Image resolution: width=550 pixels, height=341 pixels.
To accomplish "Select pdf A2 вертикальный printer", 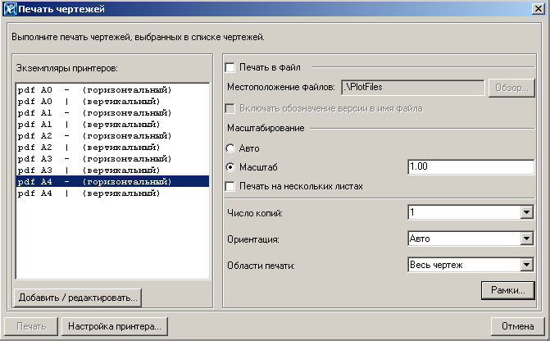I will point(113,148).
